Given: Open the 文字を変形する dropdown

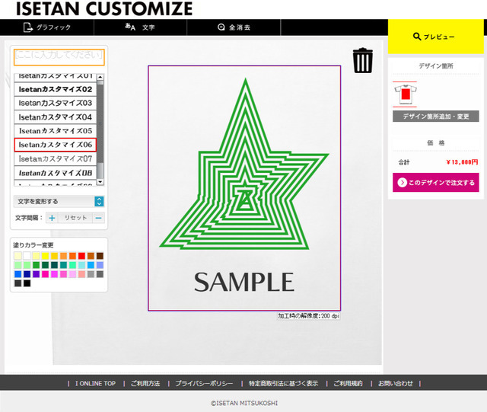Looking at the screenshot, I should (59, 201).
